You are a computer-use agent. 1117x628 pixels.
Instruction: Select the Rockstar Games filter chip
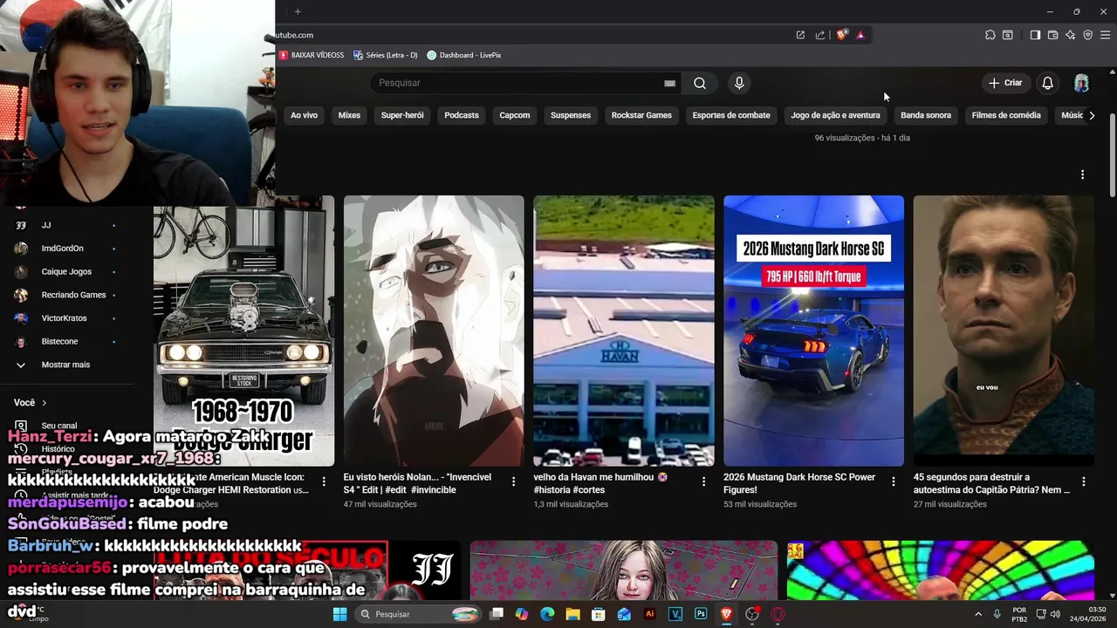(x=641, y=115)
